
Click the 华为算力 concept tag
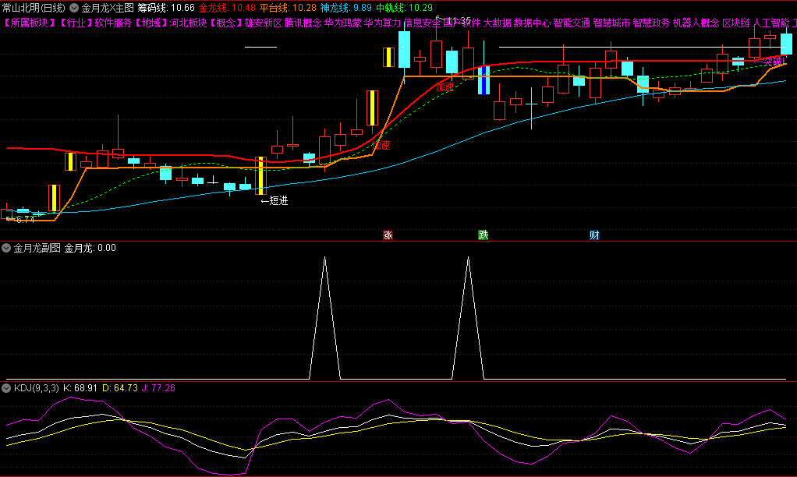pos(382,23)
